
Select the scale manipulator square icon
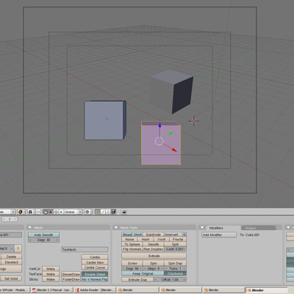coord(61,212)
